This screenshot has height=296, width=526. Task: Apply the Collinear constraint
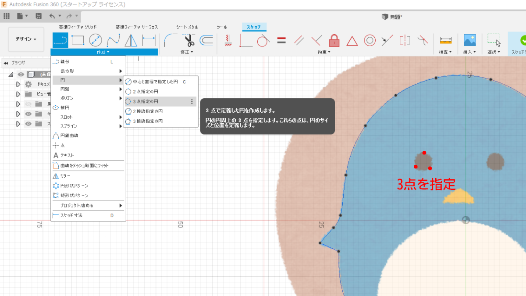tap(387, 40)
